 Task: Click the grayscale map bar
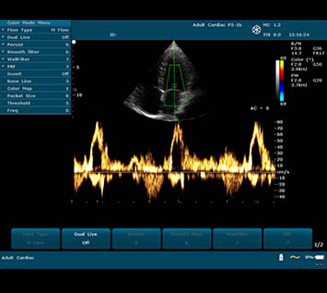point(278,81)
